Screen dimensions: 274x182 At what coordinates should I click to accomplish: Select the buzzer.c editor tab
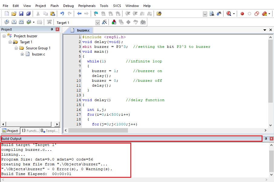tap(80, 30)
